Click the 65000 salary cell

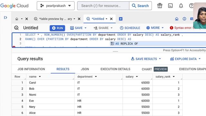click(138, 83)
